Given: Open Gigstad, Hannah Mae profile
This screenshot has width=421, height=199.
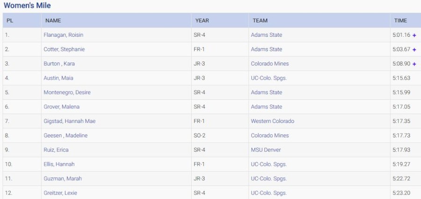Looking at the screenshot, I should pos(69,121).
